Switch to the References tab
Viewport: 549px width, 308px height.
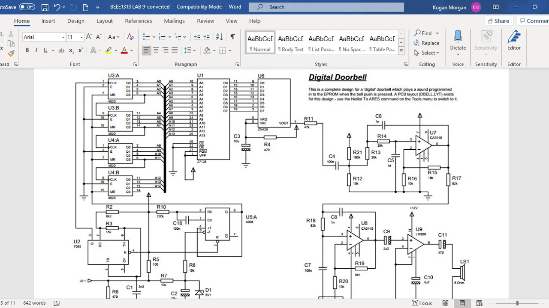tap(139, 21)
